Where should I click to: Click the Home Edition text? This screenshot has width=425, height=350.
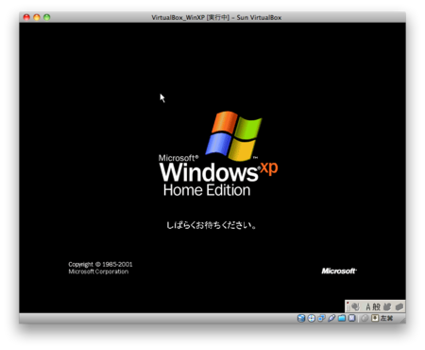click(x=207, y=190)
